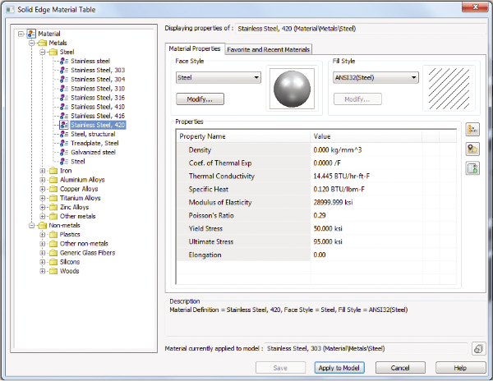This screenshot has height=381, width=493.
Task: Click the Stainless steel material icon
Action: 64,61
